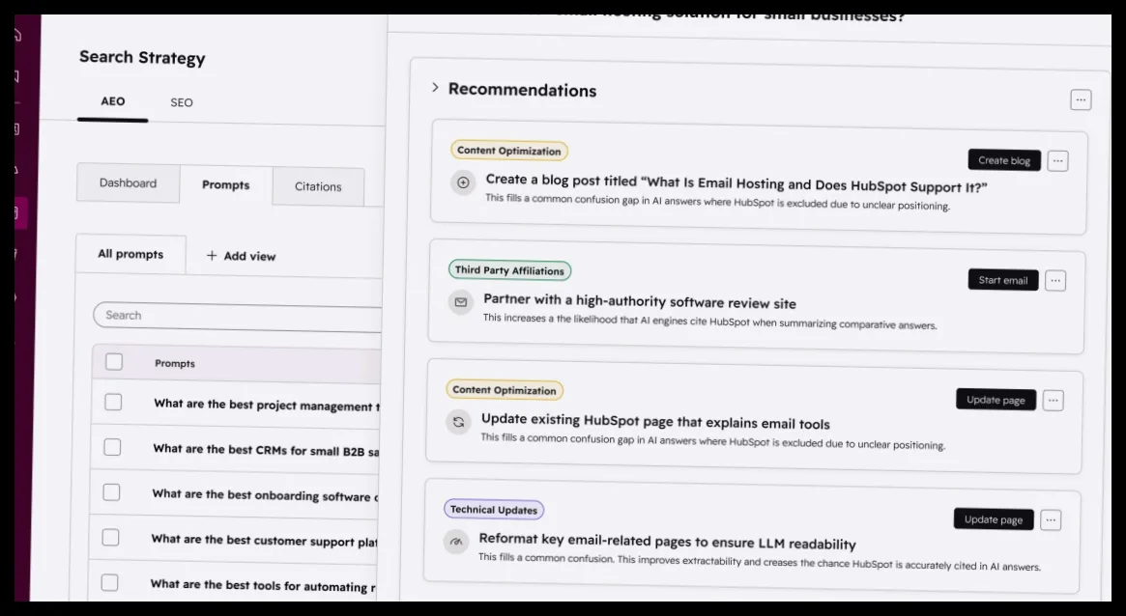Open prompt "What are the best customer support"
The height and width of the screenshot is (616, 1126).
264,540
